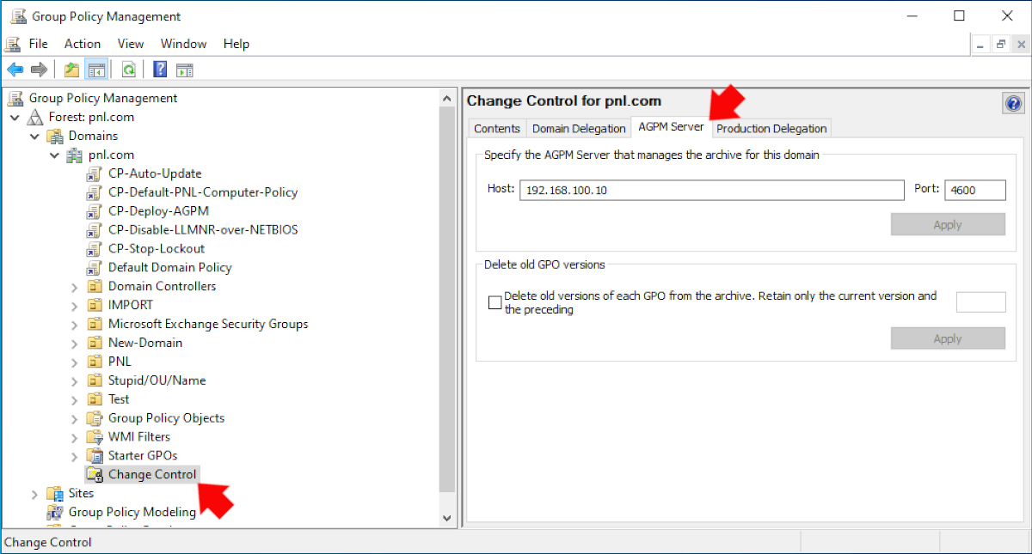The image size is (1032, 554).
Task: Click the Default Domain Policy icon
Action: 95,268
